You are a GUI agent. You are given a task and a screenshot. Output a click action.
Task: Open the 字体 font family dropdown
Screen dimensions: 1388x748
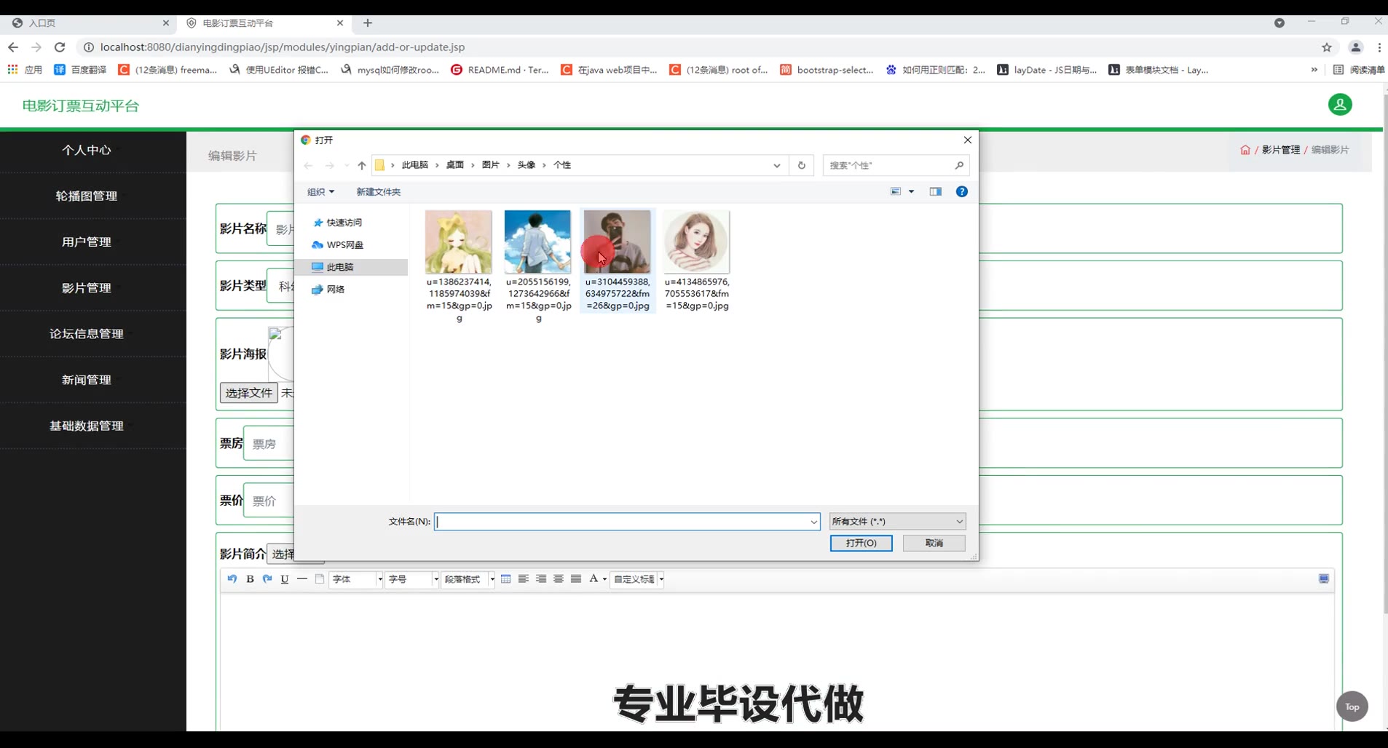click(x=356, y=579)
